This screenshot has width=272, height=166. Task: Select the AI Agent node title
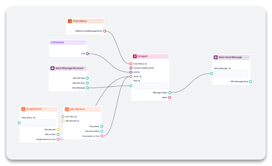coord(143,56)
